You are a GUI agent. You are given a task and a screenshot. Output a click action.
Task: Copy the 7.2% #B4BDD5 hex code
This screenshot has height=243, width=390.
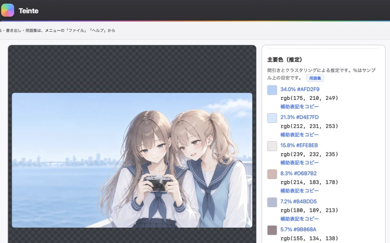pyautogui.click(x=298, y=201)
